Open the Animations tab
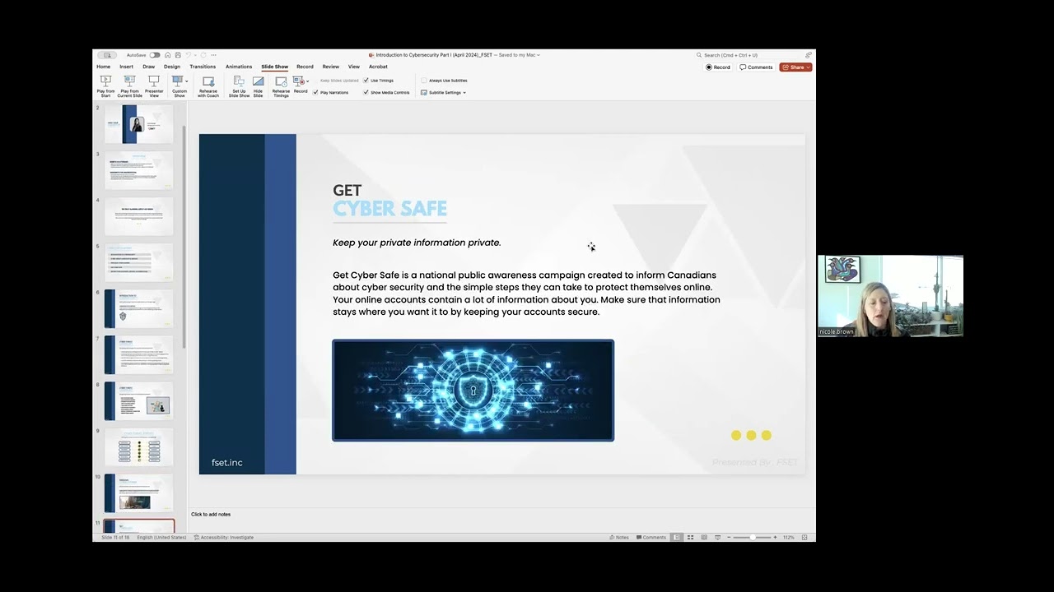Viewport: 1054px width, 592px height. pos(239,67)
